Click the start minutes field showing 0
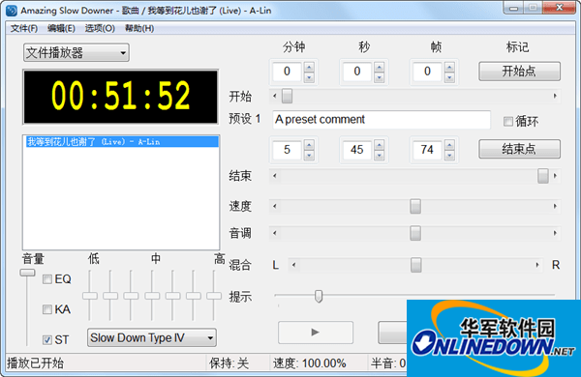 tap(288, 72)
